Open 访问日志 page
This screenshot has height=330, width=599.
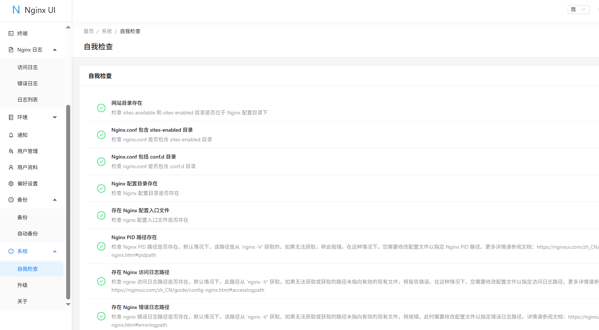tap(32, 67)
